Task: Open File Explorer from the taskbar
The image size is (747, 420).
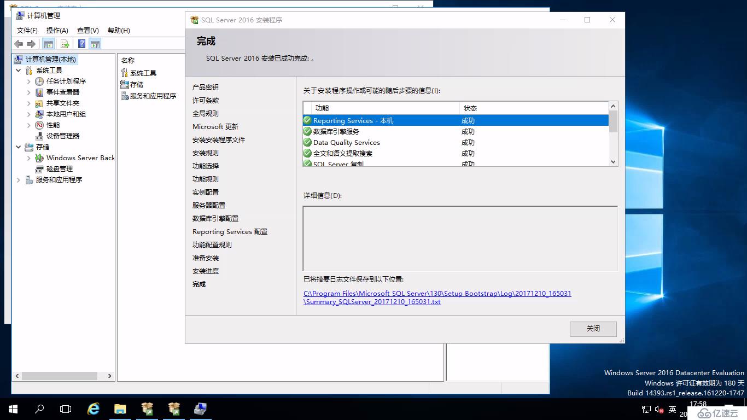Action: 120,409
